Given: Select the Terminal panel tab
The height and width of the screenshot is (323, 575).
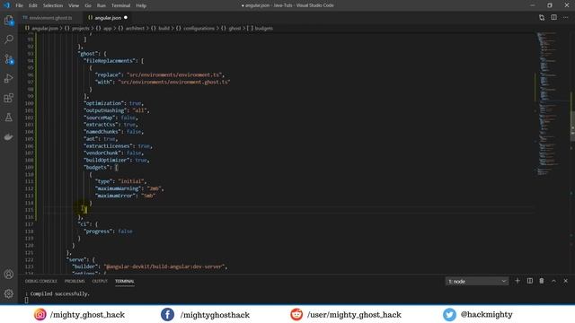Looking at the screenshot, I should (x=124, y=281).
